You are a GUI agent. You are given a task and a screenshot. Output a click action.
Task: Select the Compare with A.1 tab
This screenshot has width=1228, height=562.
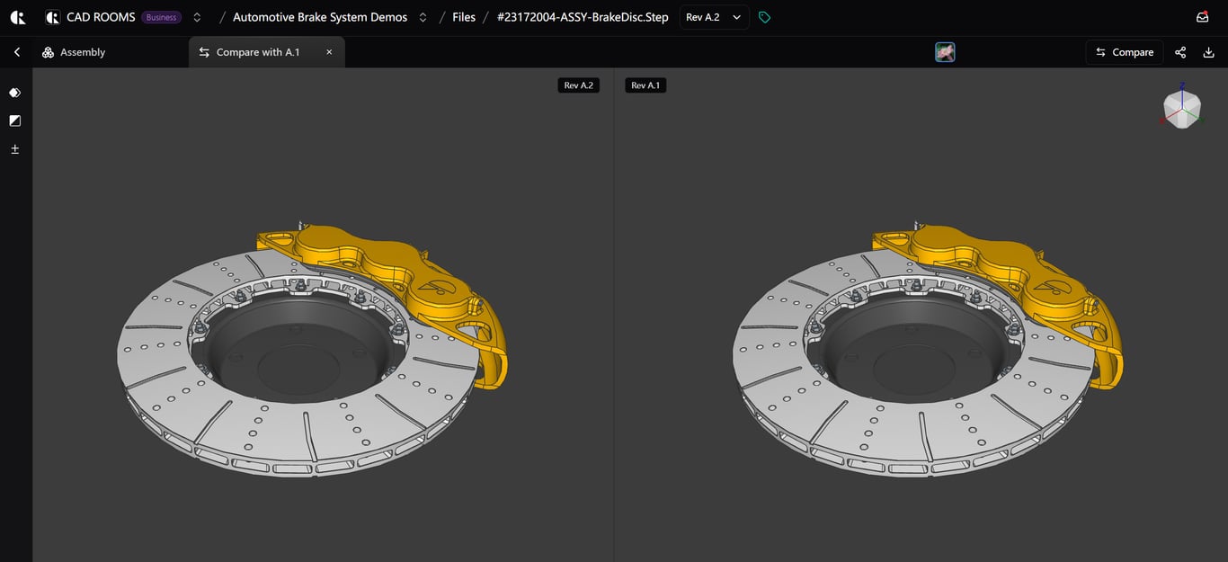coord(257,52)
